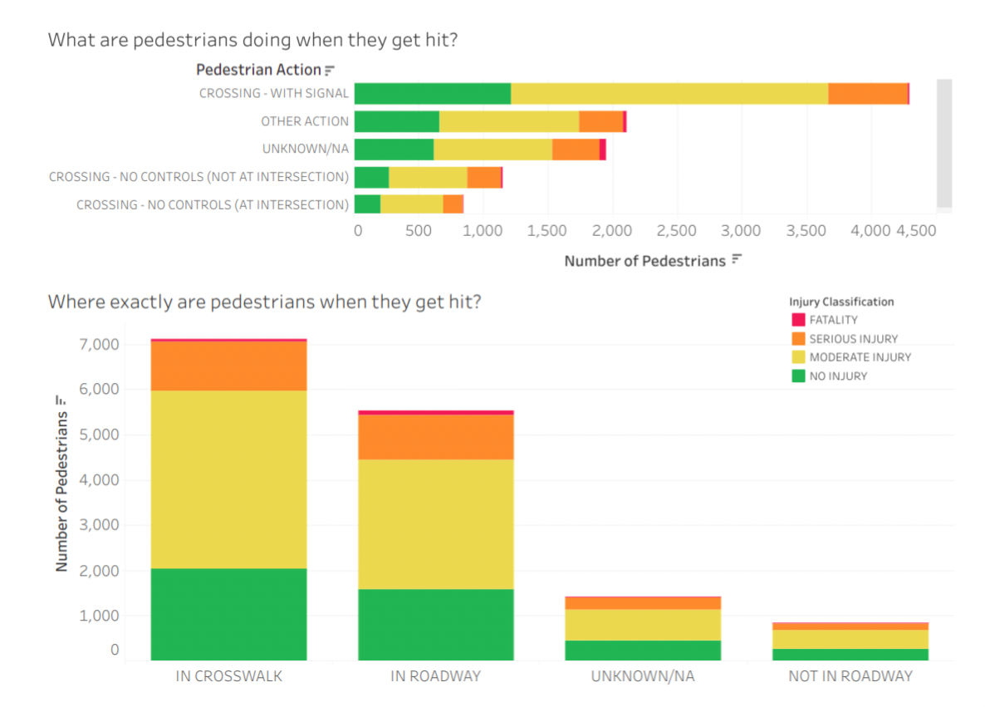The image size is (985, 707).
Task: Select the orange SERIOUS INJURY legend swatch
Action: coord(798,339)
